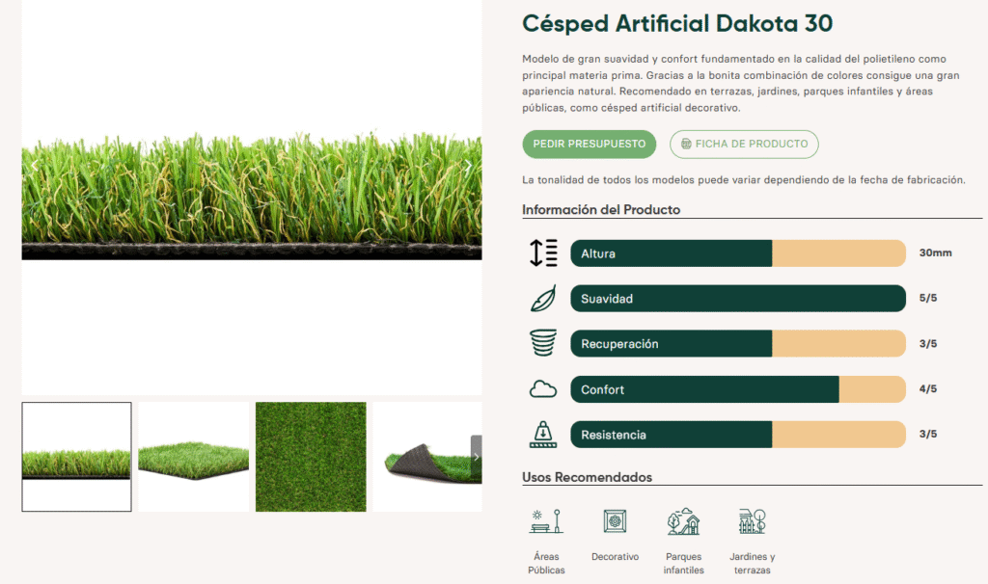
Task: Go to previous main image arrow
Action: coord(36,168)
